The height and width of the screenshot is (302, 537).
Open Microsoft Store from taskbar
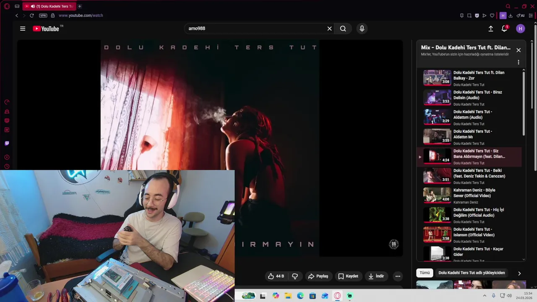click(x=313, y=296)
